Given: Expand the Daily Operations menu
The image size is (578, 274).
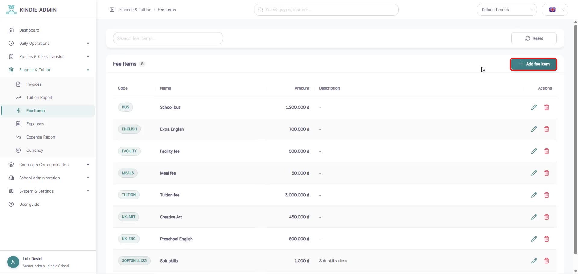Looking at the screenshot, I should click(x=48, y=43).
